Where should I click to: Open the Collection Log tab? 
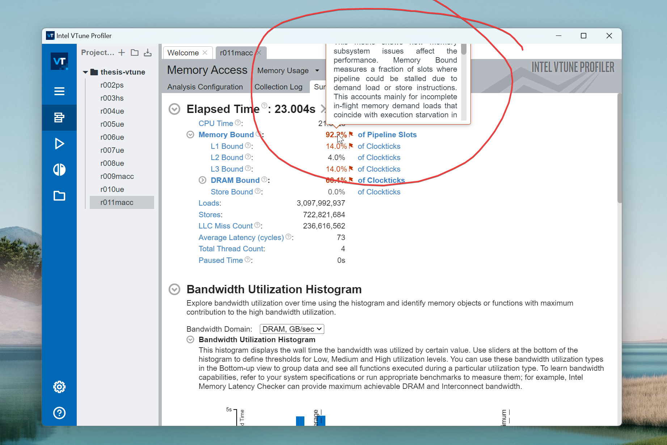(x=278, y=87)
